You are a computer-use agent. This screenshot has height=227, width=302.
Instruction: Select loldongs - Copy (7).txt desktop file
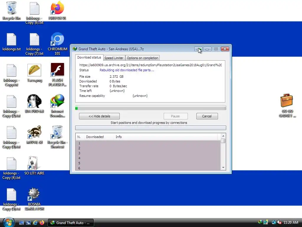(x=34, y=44)
